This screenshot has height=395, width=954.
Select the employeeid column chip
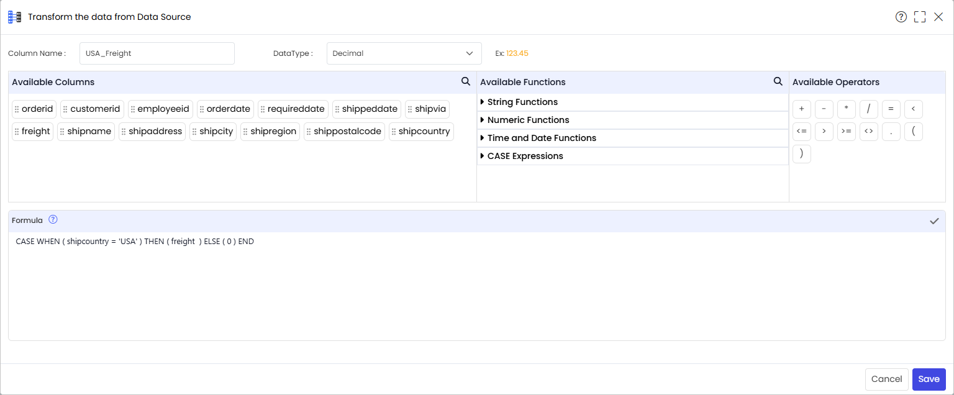[x=160, y=109]
